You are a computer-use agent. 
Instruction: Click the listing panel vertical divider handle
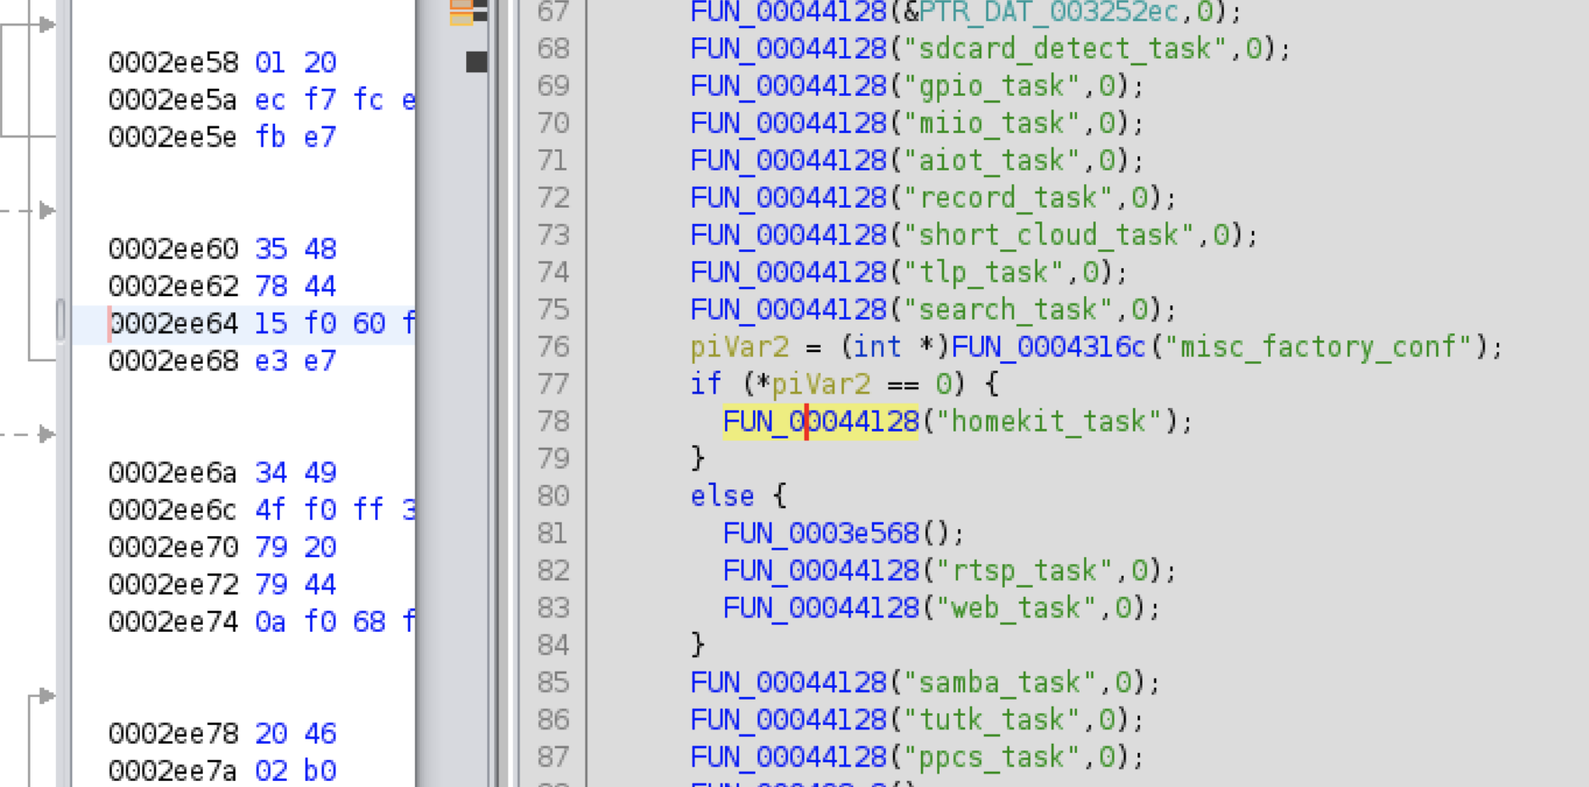click(60, 320)
